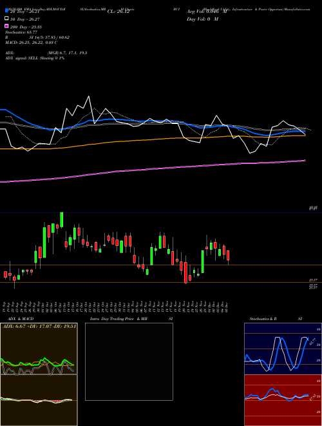Click the 'Stochastics & R' panel title
The width and height of the screenshot is (322, 426).
pos(263,319)
